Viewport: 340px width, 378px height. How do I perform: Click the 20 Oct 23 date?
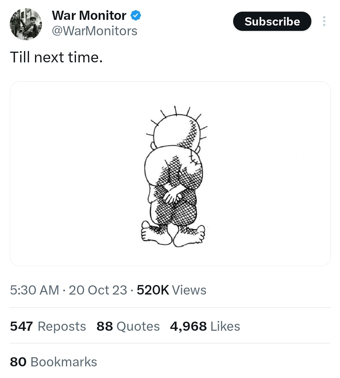point(98,290)
